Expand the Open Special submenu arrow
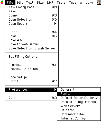 [x=55, y=24]
